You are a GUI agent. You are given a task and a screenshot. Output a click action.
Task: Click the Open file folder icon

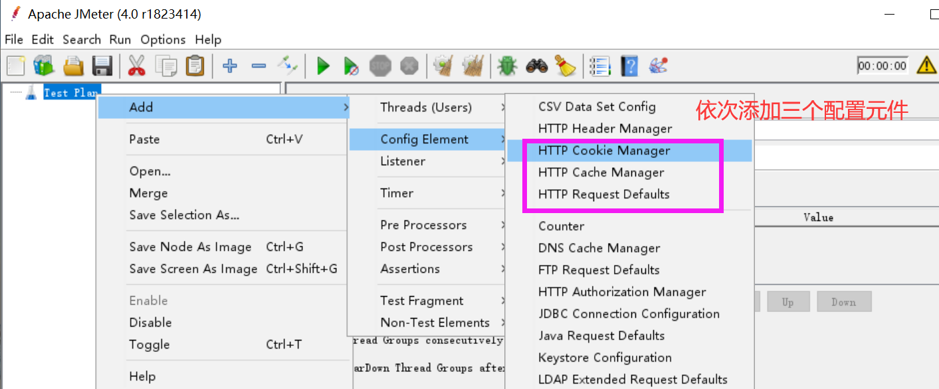[73, 66]
